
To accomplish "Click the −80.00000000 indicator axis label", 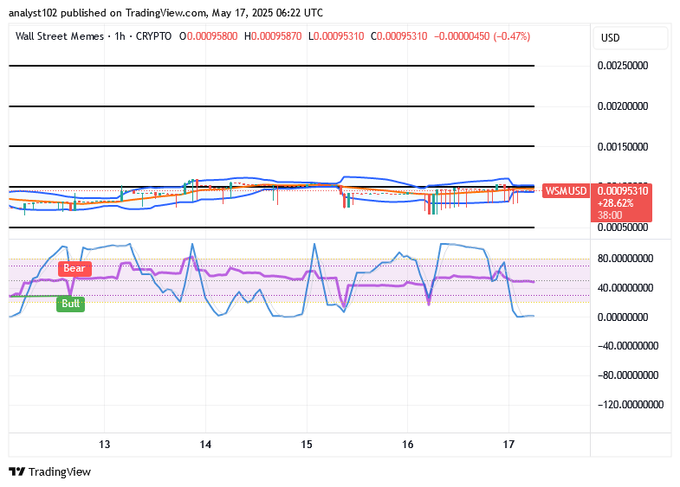I will click(628, 375).
